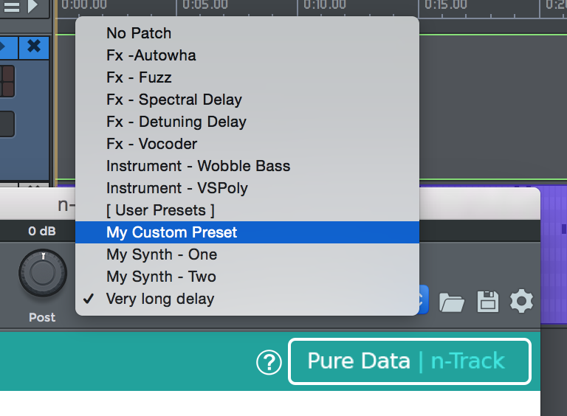Screen dimensions: 567x416
Task: Open plugin settings gear icon
Action: click(x=521, y=301)
